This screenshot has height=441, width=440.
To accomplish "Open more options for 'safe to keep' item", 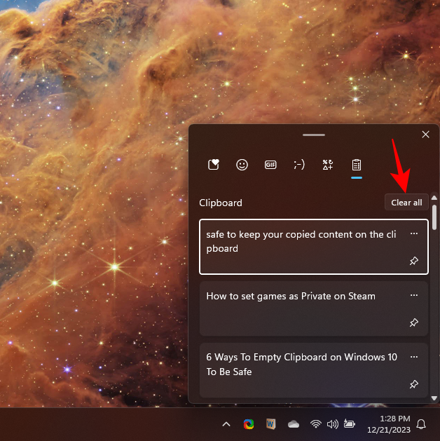I will click(413, 233).
